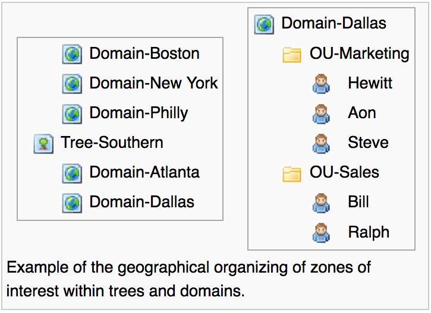Click the globe icon next to Domain-Philly

pos(72,113)
